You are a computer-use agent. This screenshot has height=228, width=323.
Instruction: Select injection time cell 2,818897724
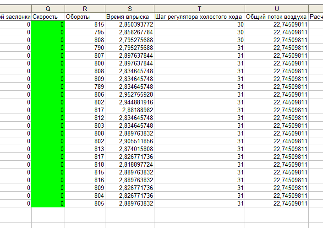click(x=130, y=164)
